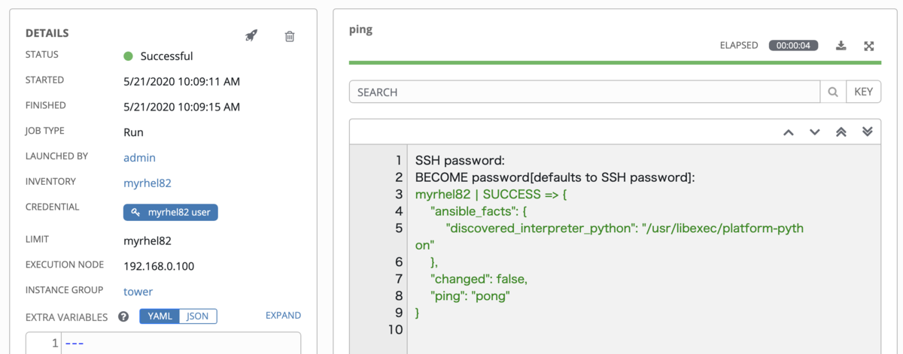Click the 'ping' job title
This screenshot has height=354, width=903.
361,31
